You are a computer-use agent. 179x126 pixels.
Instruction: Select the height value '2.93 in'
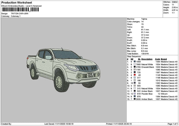(175, 7)
